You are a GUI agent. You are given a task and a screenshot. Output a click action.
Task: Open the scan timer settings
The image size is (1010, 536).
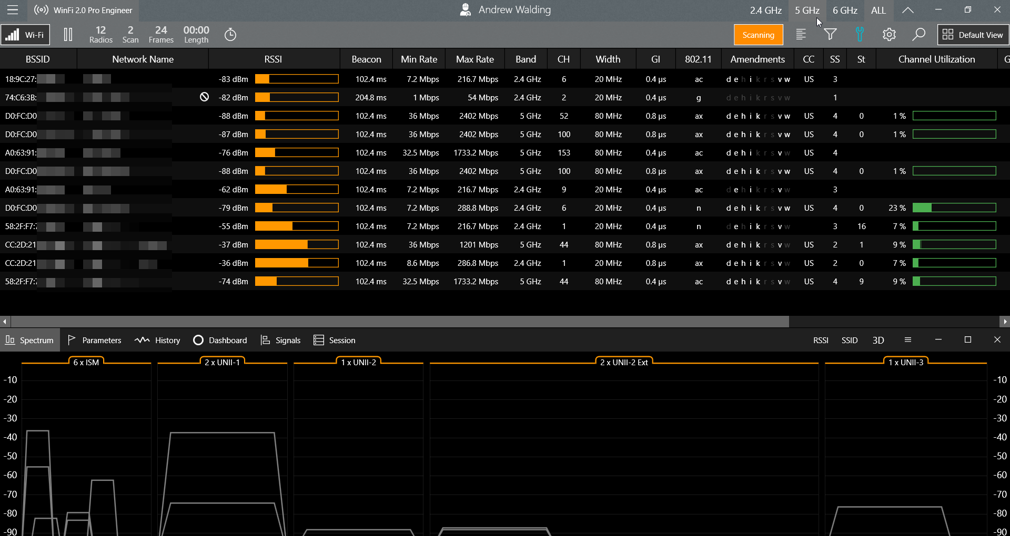tap(230, 34)
